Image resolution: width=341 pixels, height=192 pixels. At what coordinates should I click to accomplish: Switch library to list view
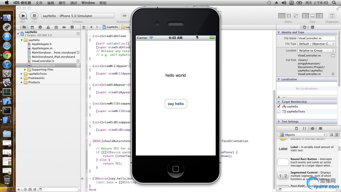(337, 135)
